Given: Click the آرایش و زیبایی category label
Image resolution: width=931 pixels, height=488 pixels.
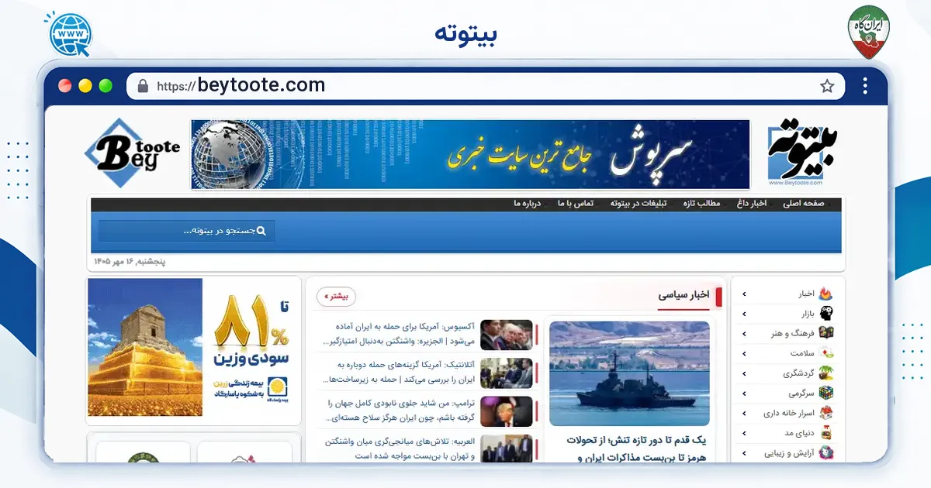Looking at the screenshot, I should tap(790, 455).
